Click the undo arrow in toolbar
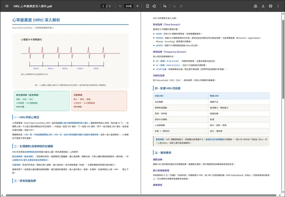This screenshot has width=285, height=197. [174, 6]
